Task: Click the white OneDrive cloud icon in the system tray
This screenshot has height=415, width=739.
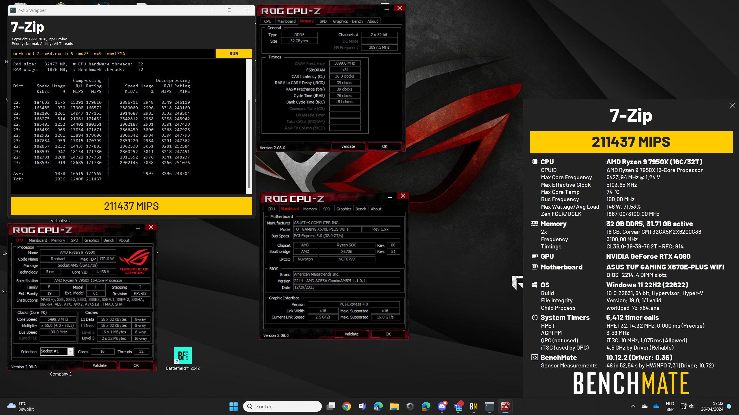Action: [645, 406]
